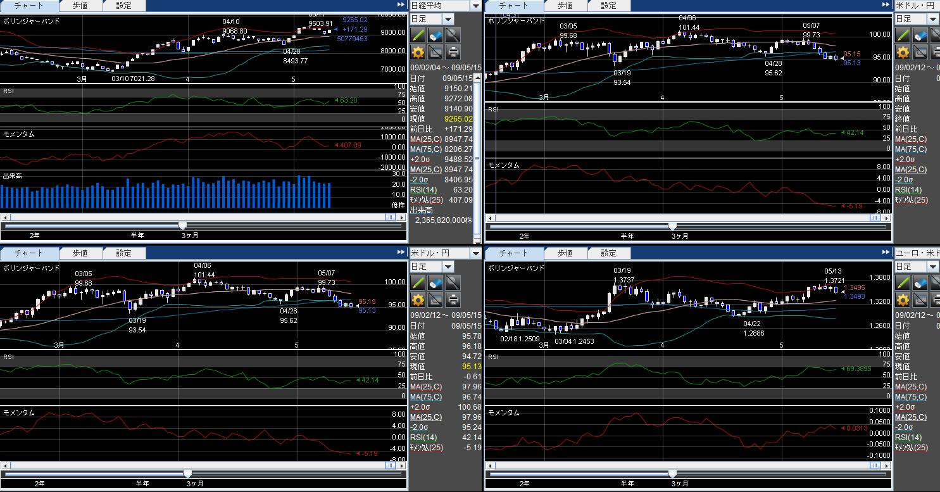
Task: Open gear settings in the Euro/USD panel
Action: (903, 300)
